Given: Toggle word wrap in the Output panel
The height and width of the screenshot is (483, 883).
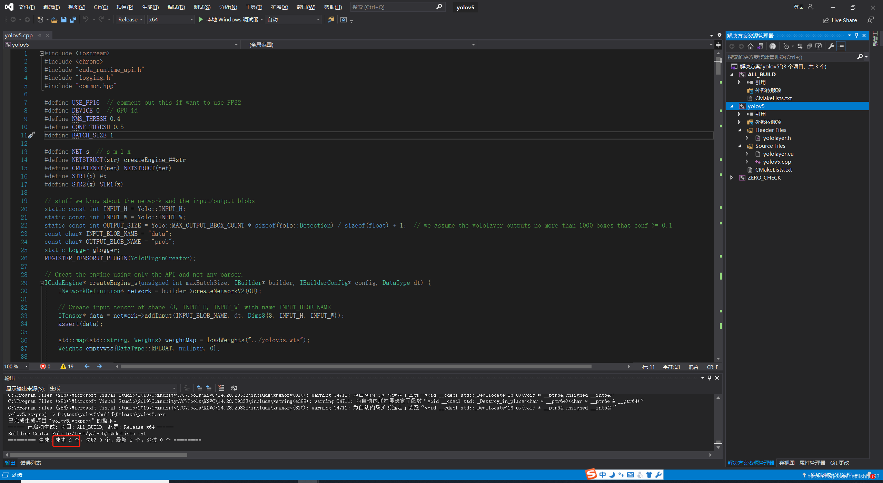Looking at the screenshot, I should [234, 388].
